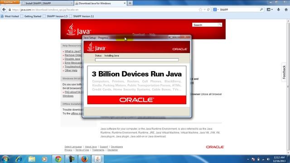
Task: Click the Select Language footer link
Action: coord(73,147)
